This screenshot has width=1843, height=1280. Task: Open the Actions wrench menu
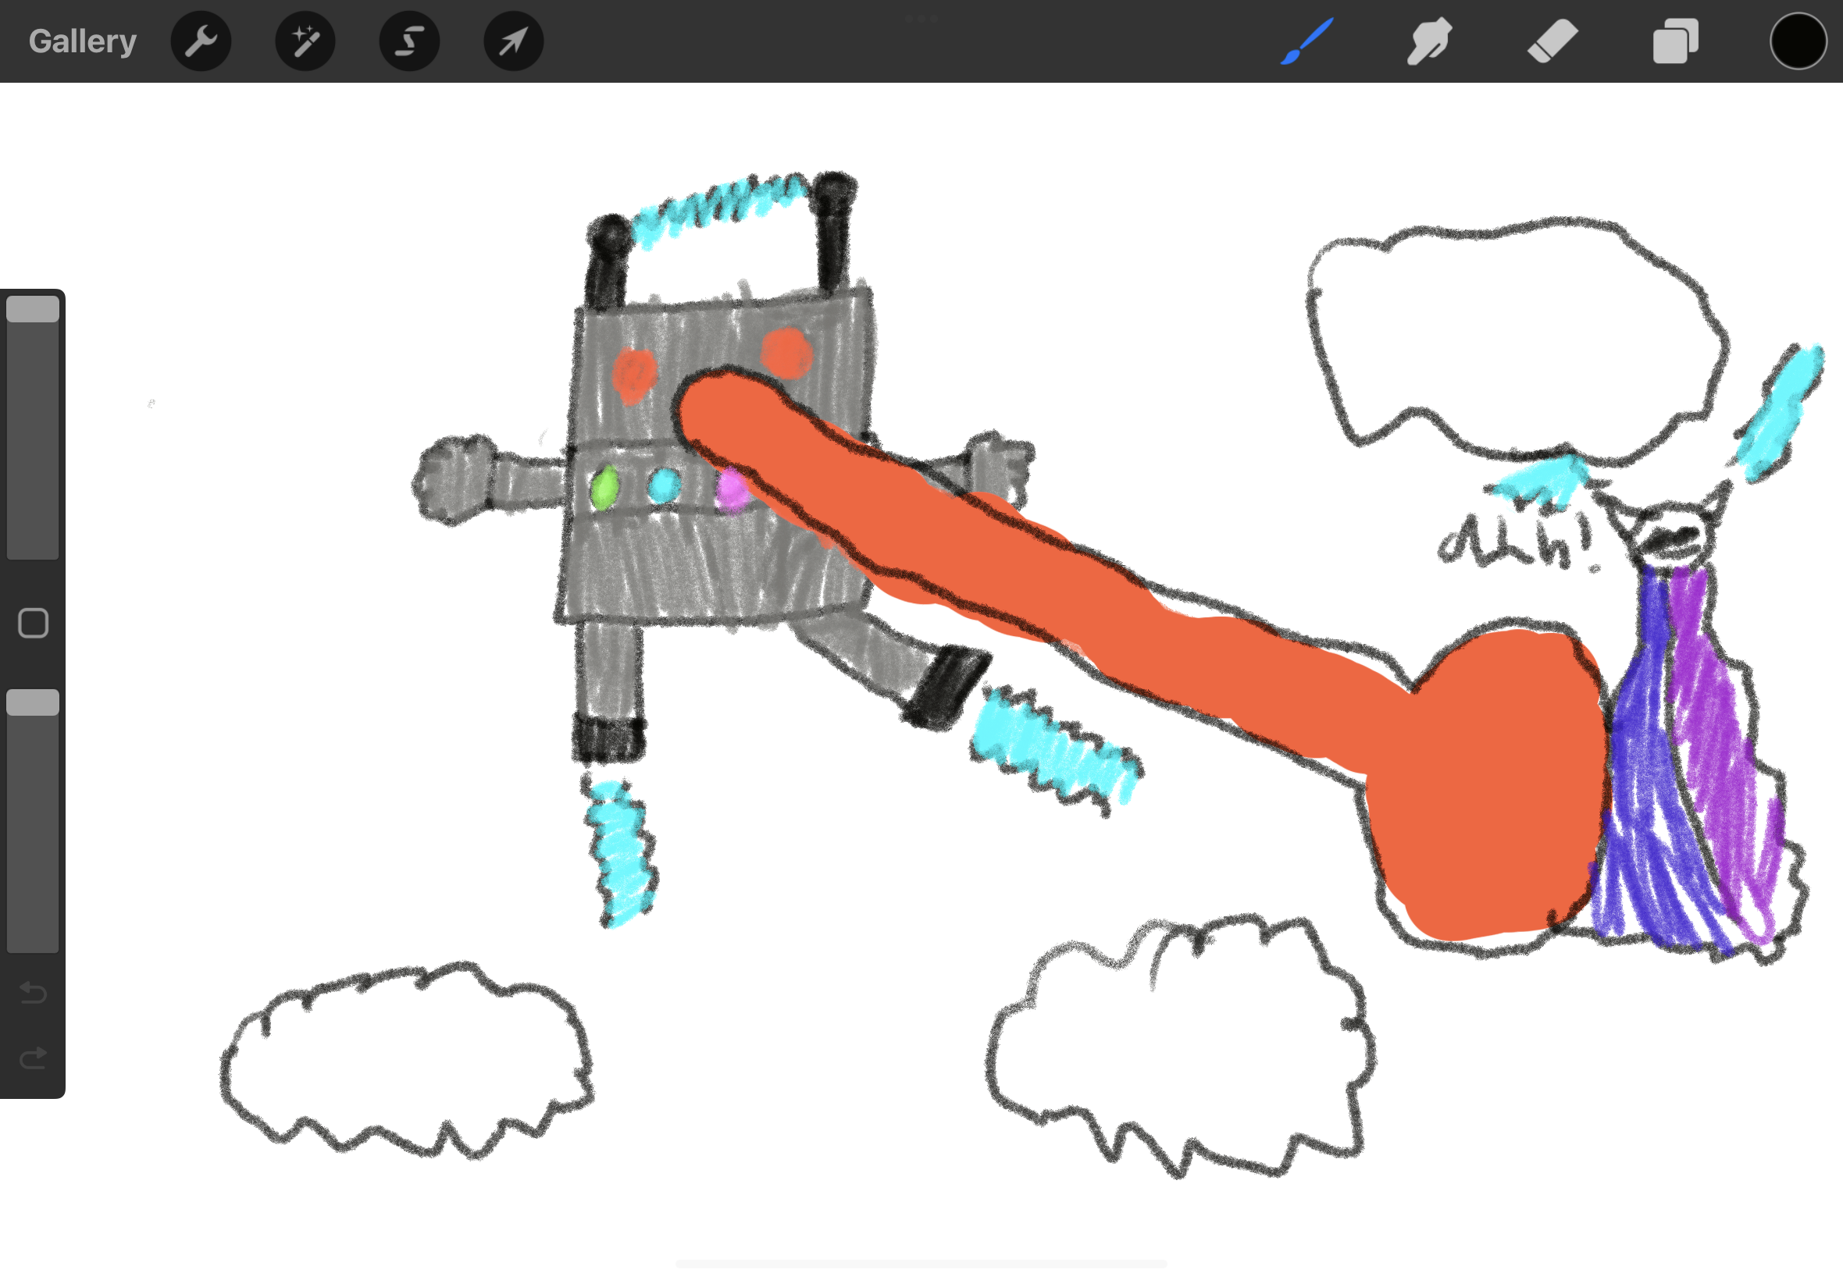(201, 41)
